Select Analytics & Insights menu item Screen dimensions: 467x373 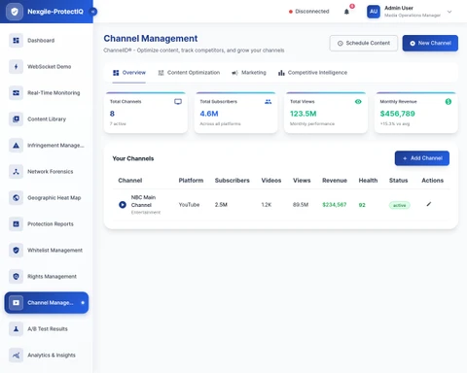tap(52, 356)
